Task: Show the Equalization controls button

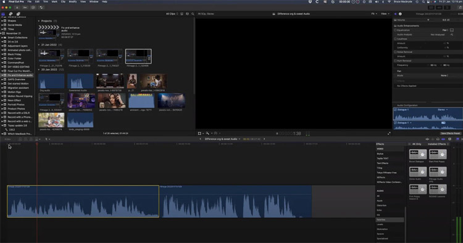Action: tap(452, 30)
